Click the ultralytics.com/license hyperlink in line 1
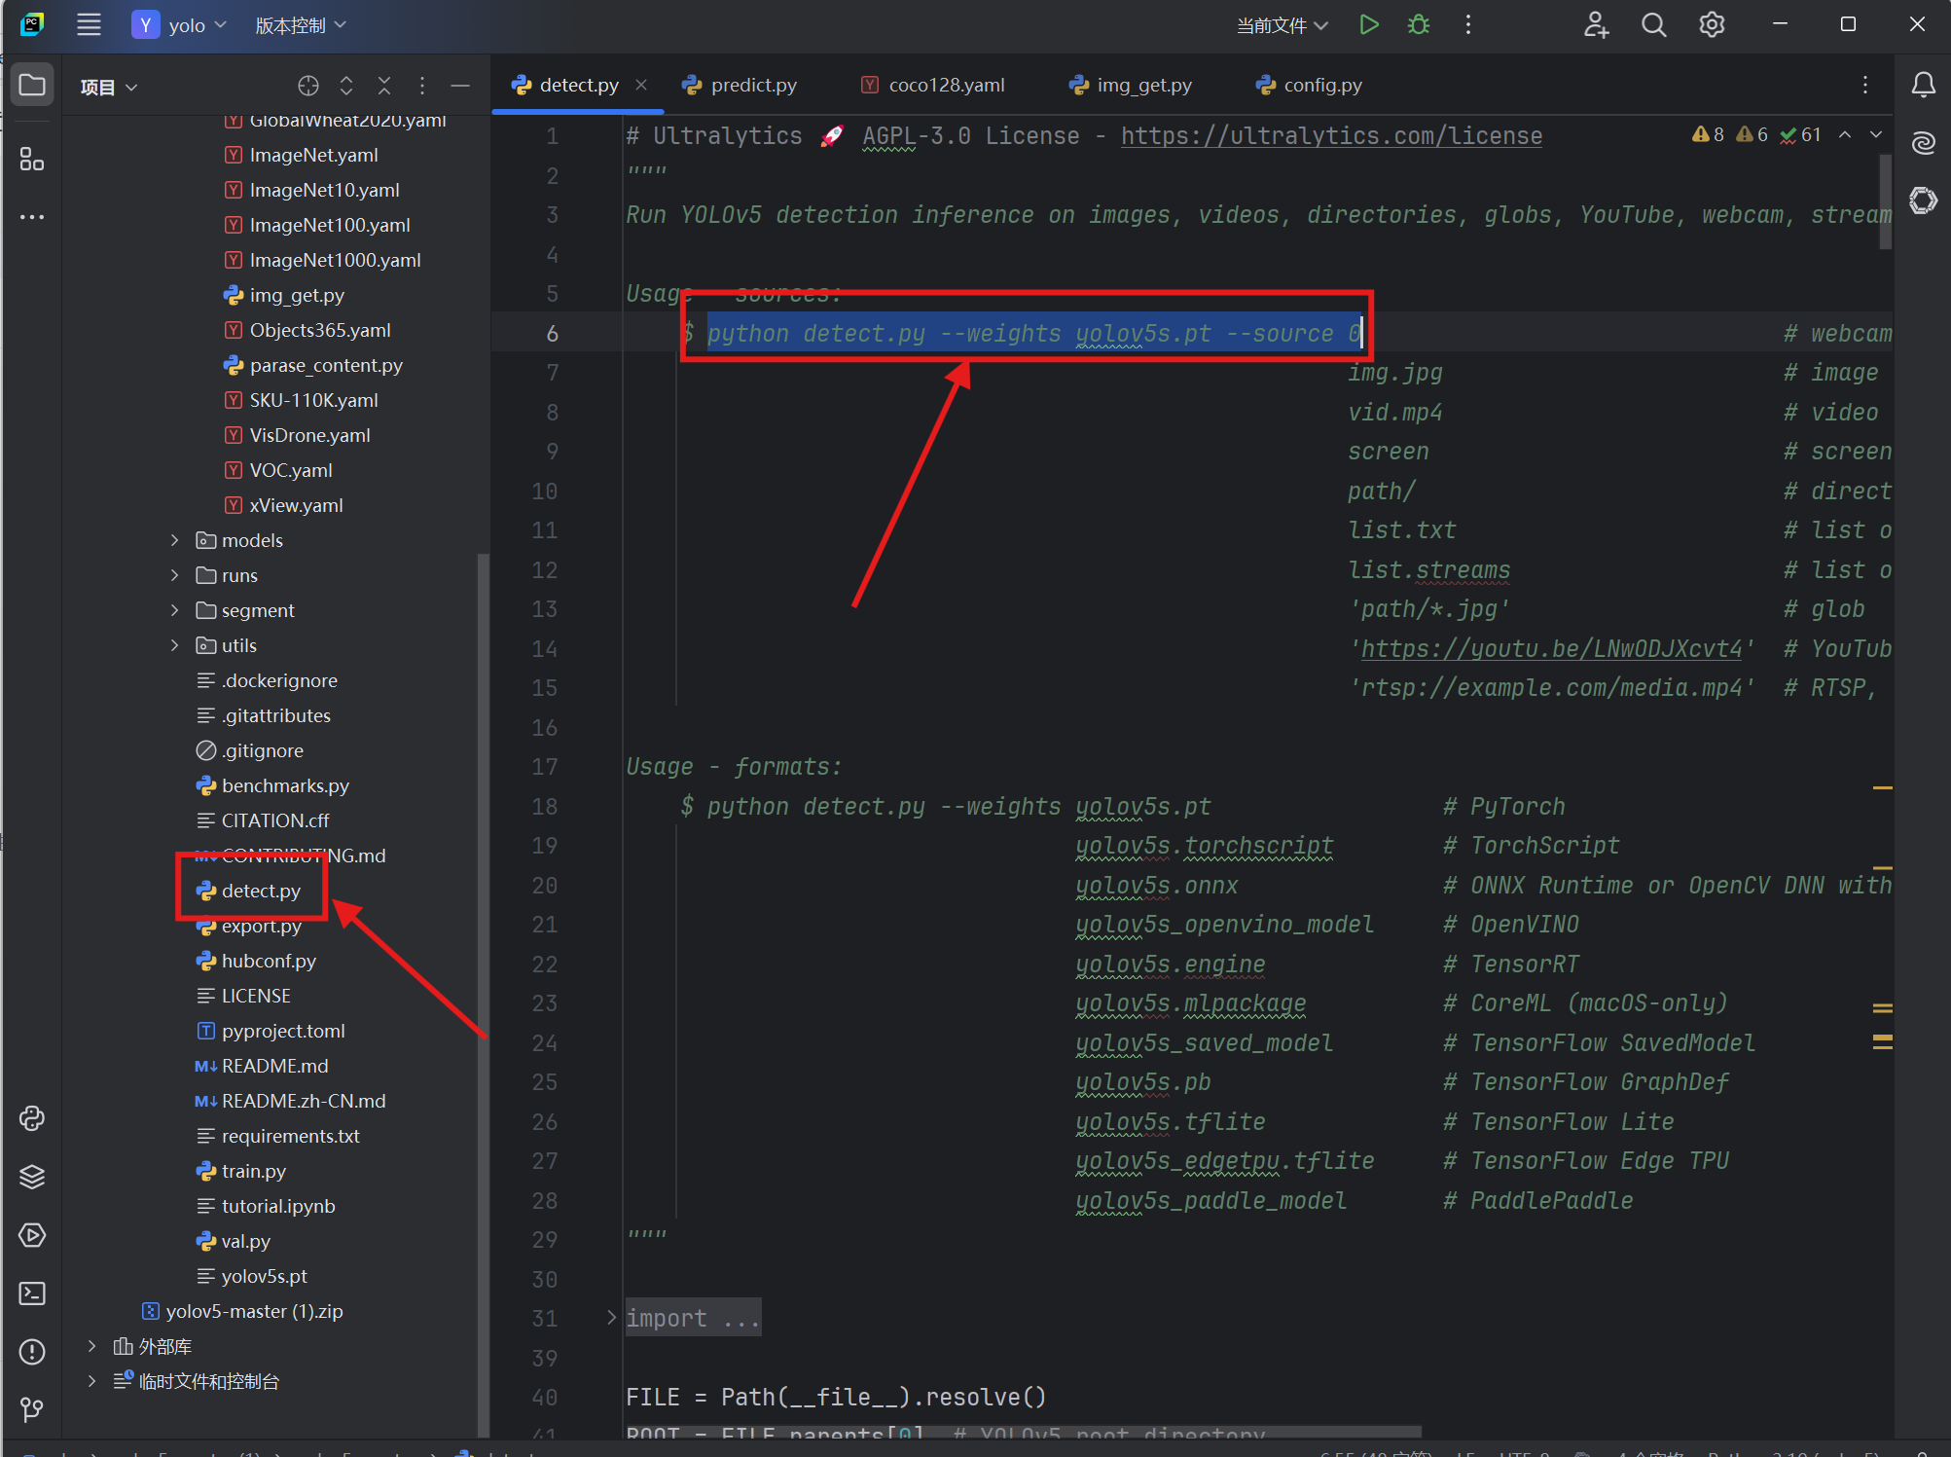The height and width of the screenshot is (1457, 1951). tap(1330, 136)
